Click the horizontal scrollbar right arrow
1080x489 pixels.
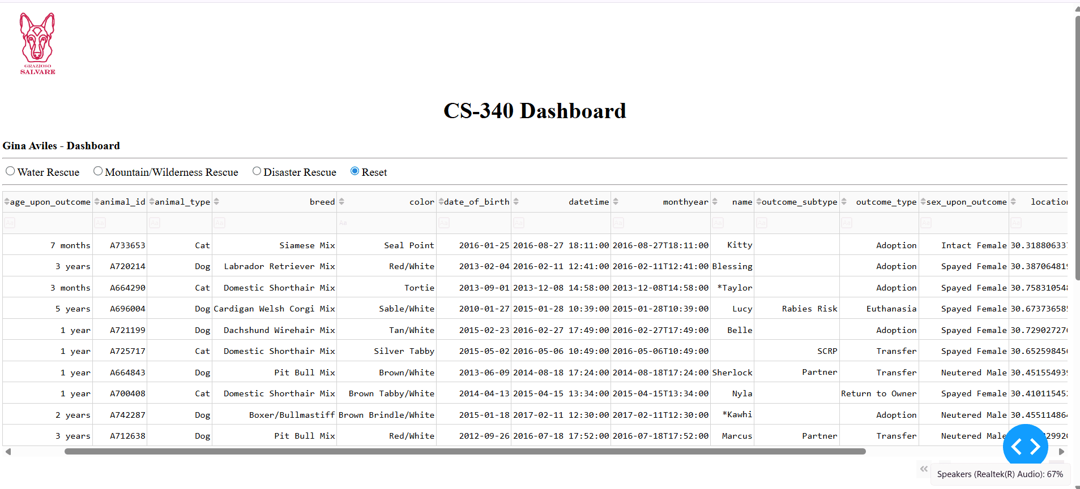click(1061, 452)
